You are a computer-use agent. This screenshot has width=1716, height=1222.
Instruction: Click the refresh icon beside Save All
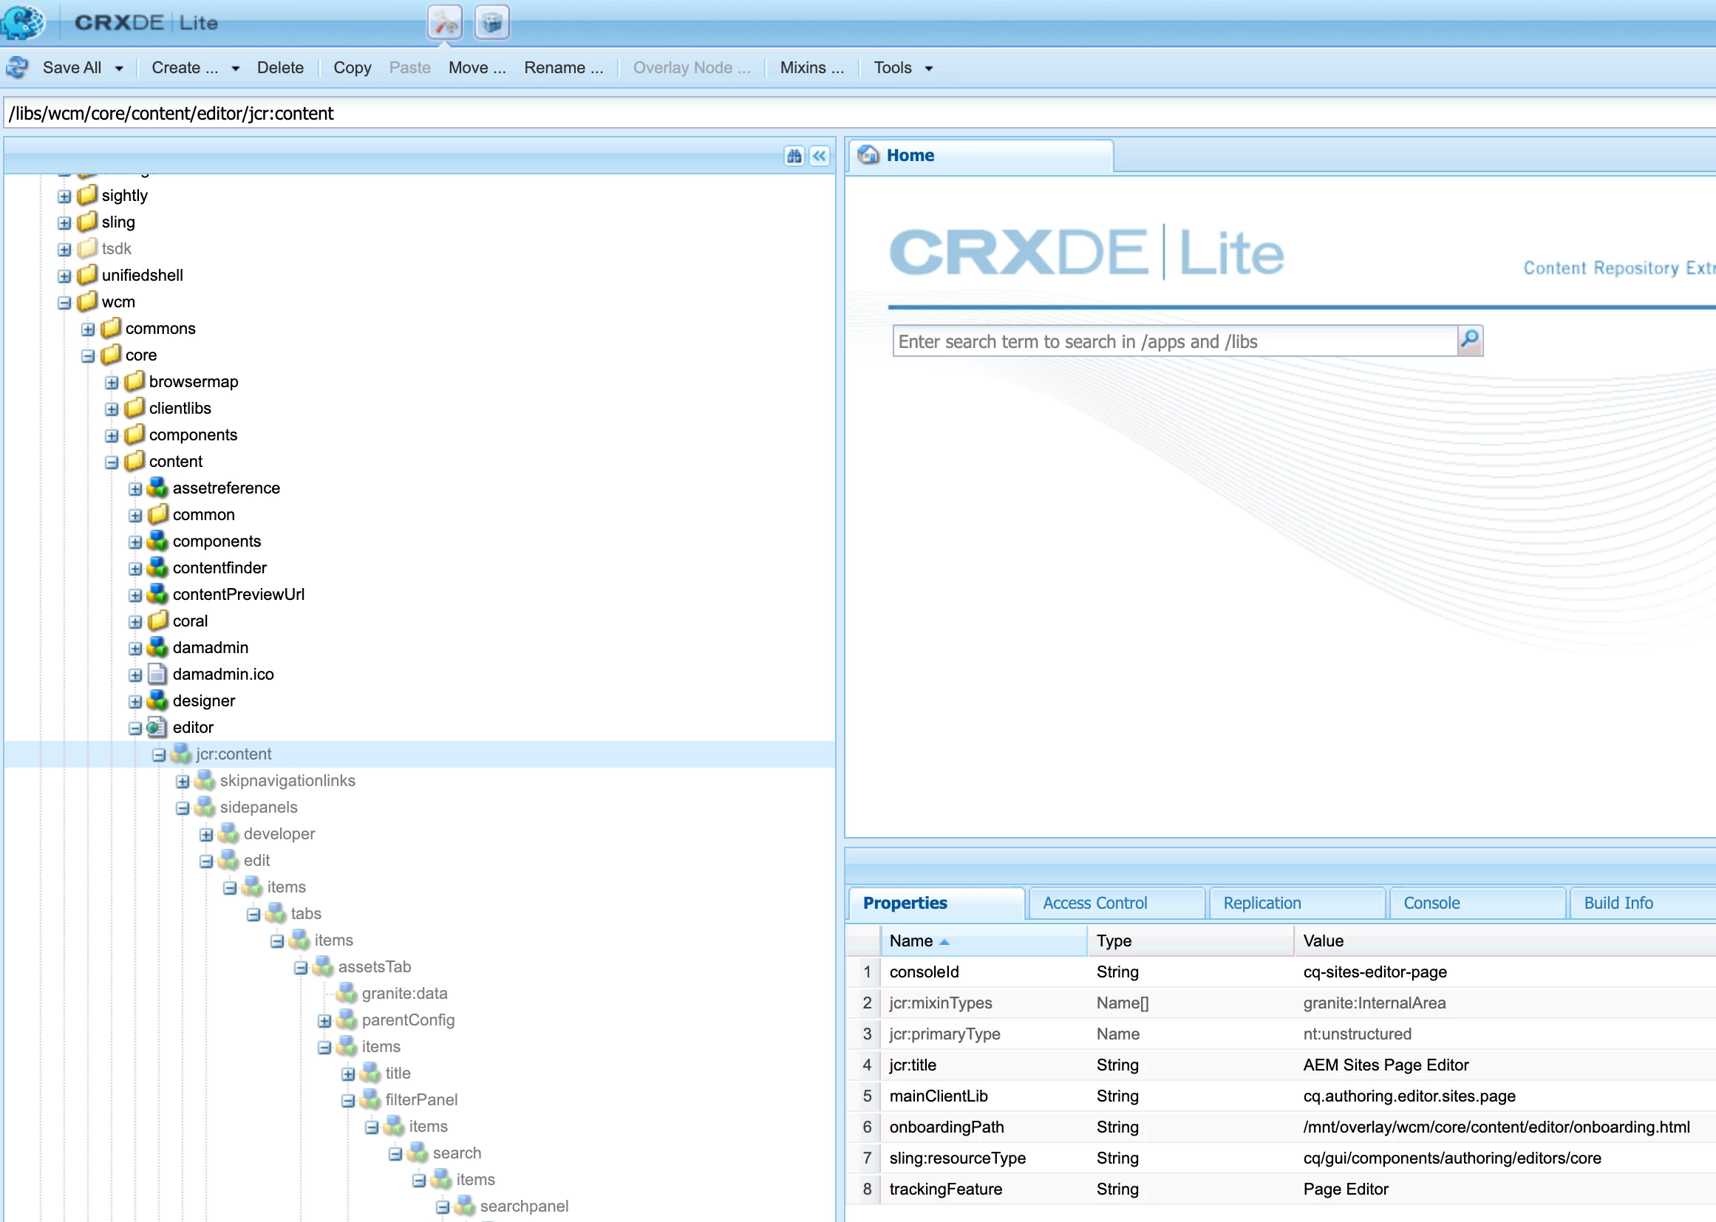point(16,68)
